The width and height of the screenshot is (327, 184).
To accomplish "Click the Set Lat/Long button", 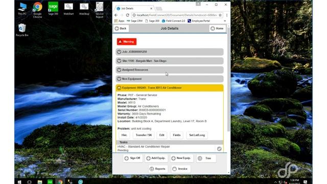I will (197, 135).
